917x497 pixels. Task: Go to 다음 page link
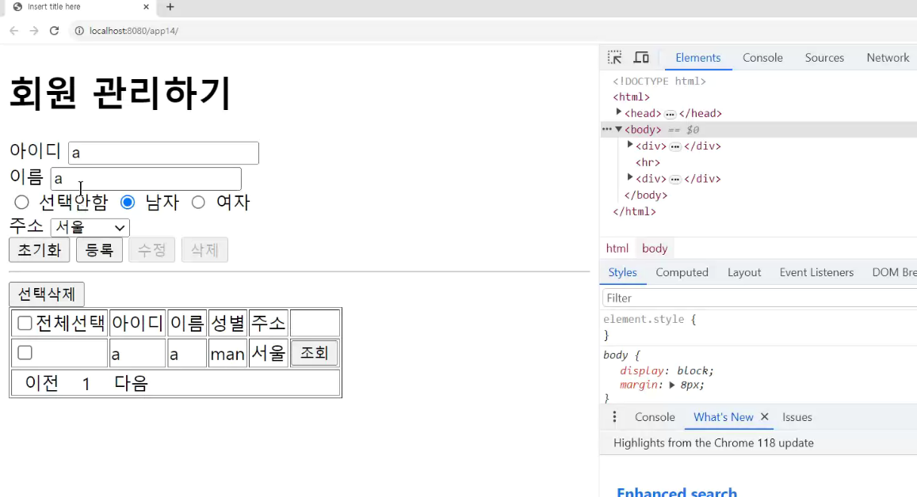pos(131,383)
